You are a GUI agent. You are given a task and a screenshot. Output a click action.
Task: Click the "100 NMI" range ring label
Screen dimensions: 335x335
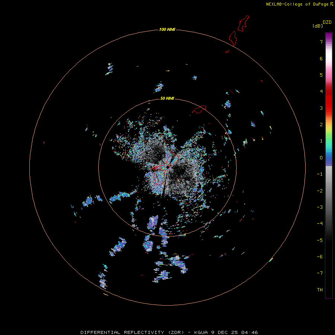pyautogui.click(x=167, y=29)
